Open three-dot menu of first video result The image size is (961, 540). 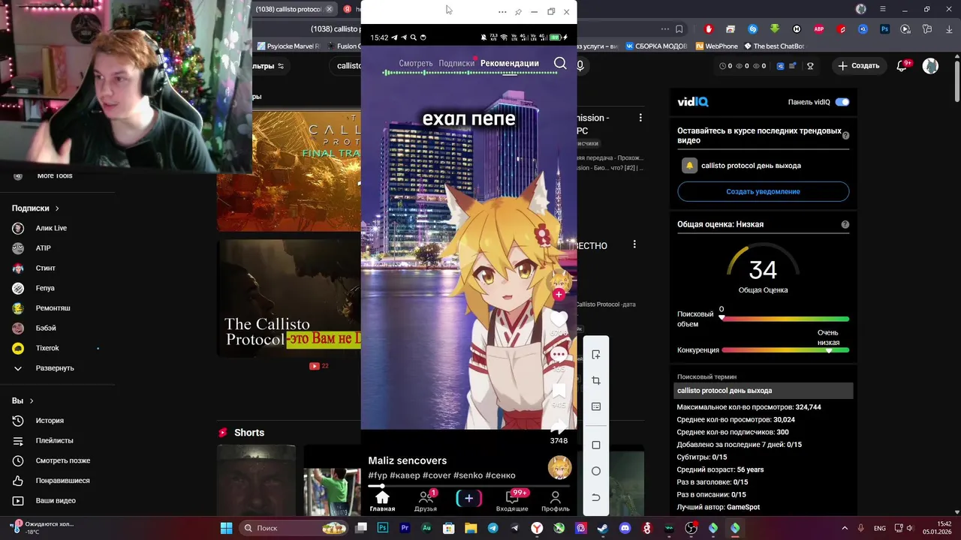click(640, 118)
